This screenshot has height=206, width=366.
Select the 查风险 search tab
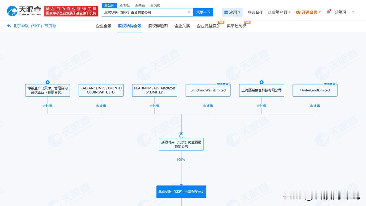point(155,5)
